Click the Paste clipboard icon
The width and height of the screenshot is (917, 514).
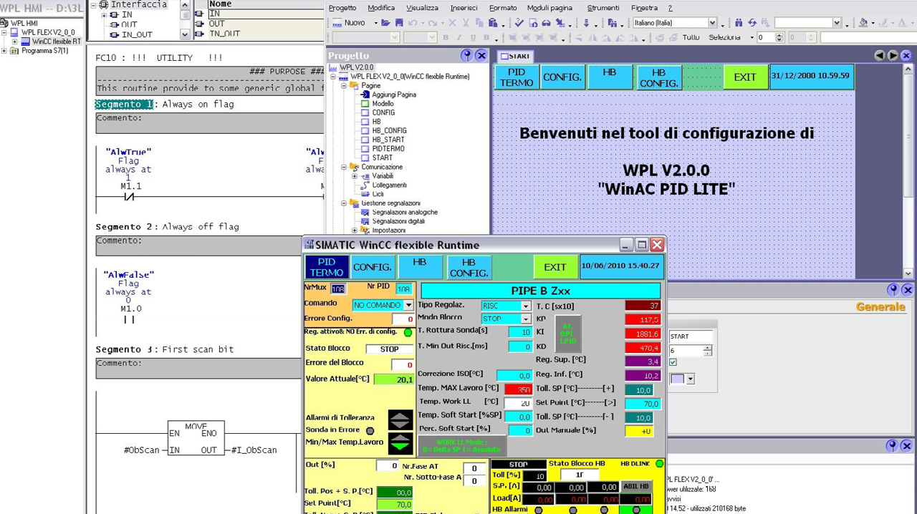(x=493, y=23)
